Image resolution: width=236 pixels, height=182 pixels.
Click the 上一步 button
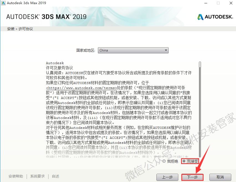(168, 177)
